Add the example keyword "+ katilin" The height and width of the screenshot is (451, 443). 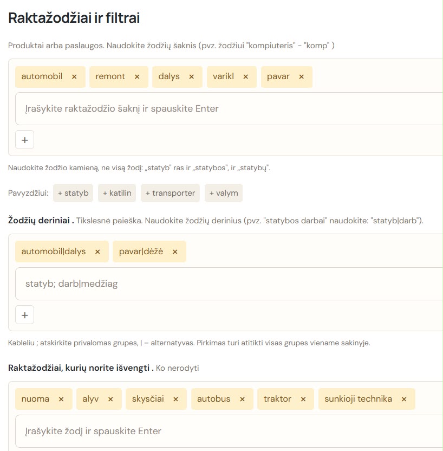pos(117,193)
